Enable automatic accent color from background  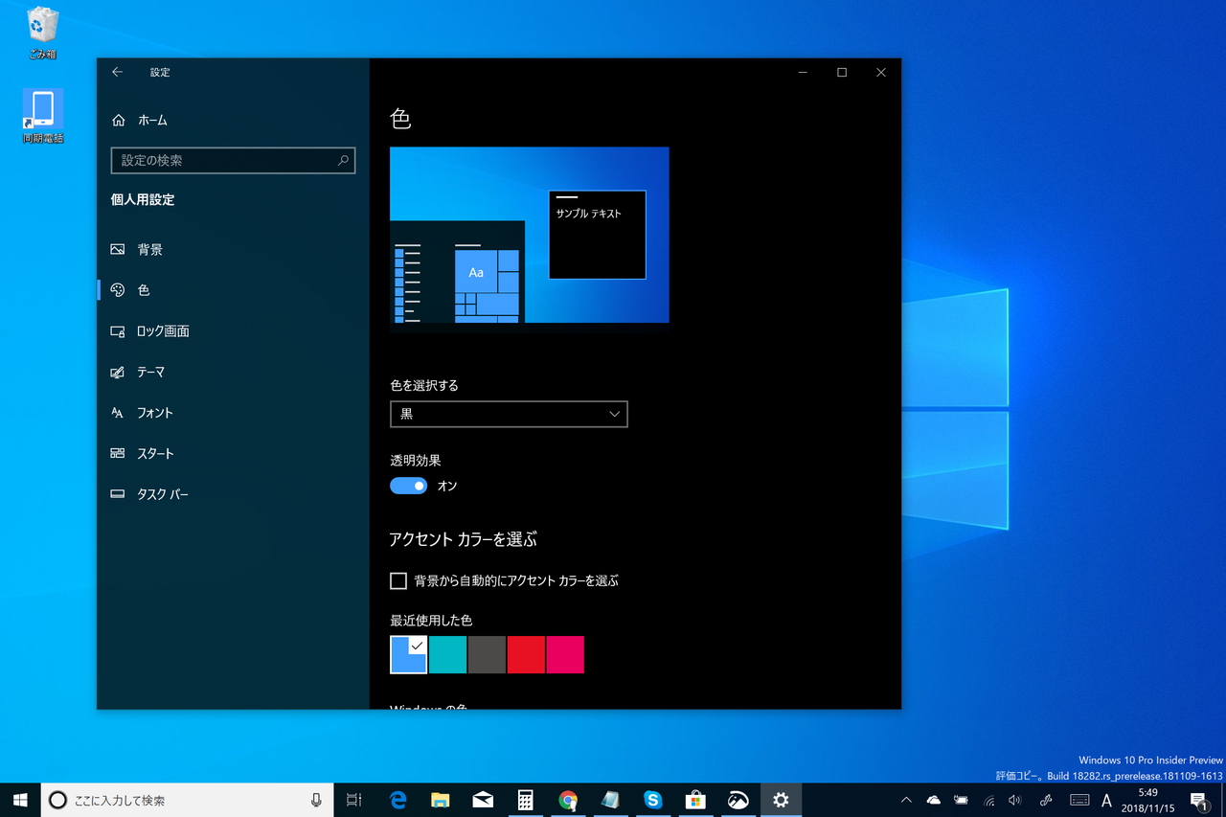[398, 580]
